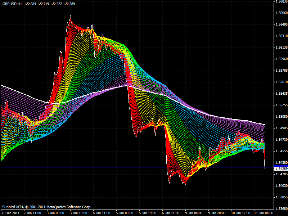Image resolution: width=288 pixels, height=216 pixels.
Task: Click the 9 Jan 04:00 time label
Action: tap(194, 212)
